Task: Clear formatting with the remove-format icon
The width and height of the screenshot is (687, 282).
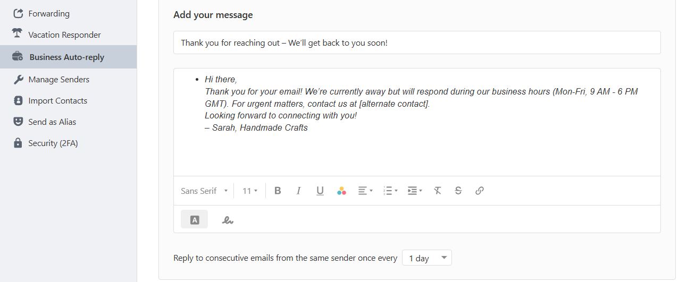Action: point(437,191)
